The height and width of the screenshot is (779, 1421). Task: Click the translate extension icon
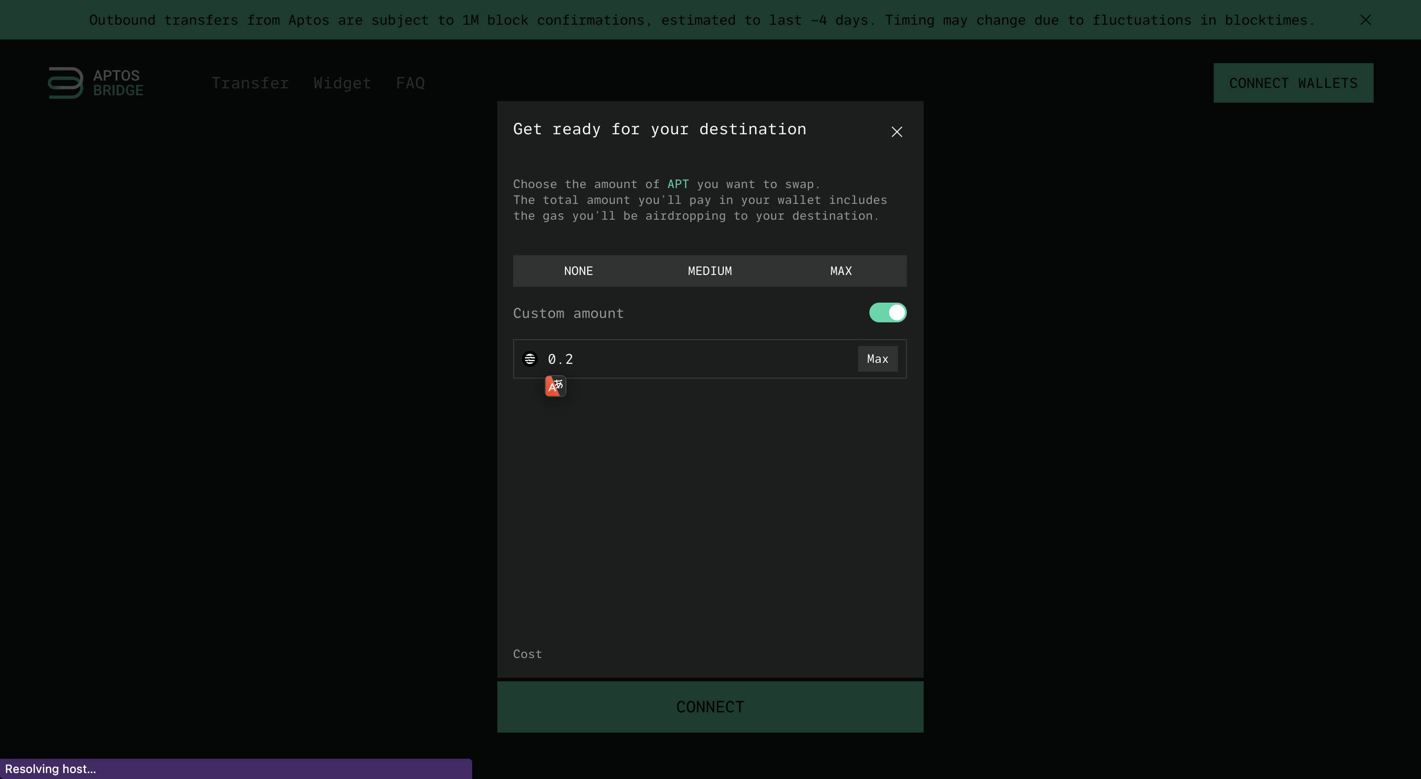click(x=555, y=386)
